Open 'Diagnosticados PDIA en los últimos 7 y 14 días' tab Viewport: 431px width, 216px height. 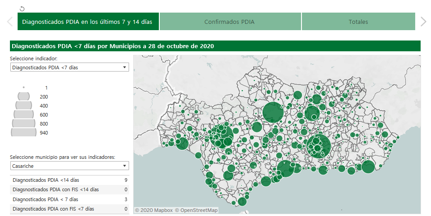click(x=88, y=22)
